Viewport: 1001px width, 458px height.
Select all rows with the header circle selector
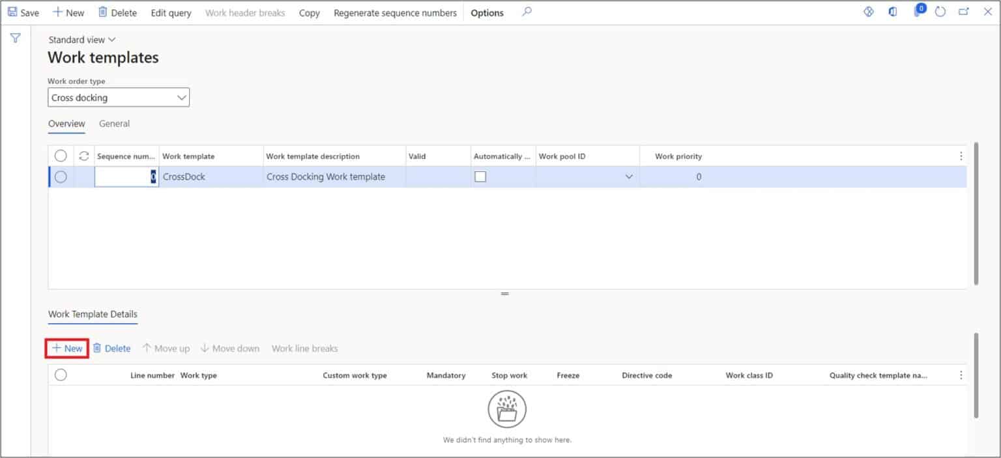point(61,156)
